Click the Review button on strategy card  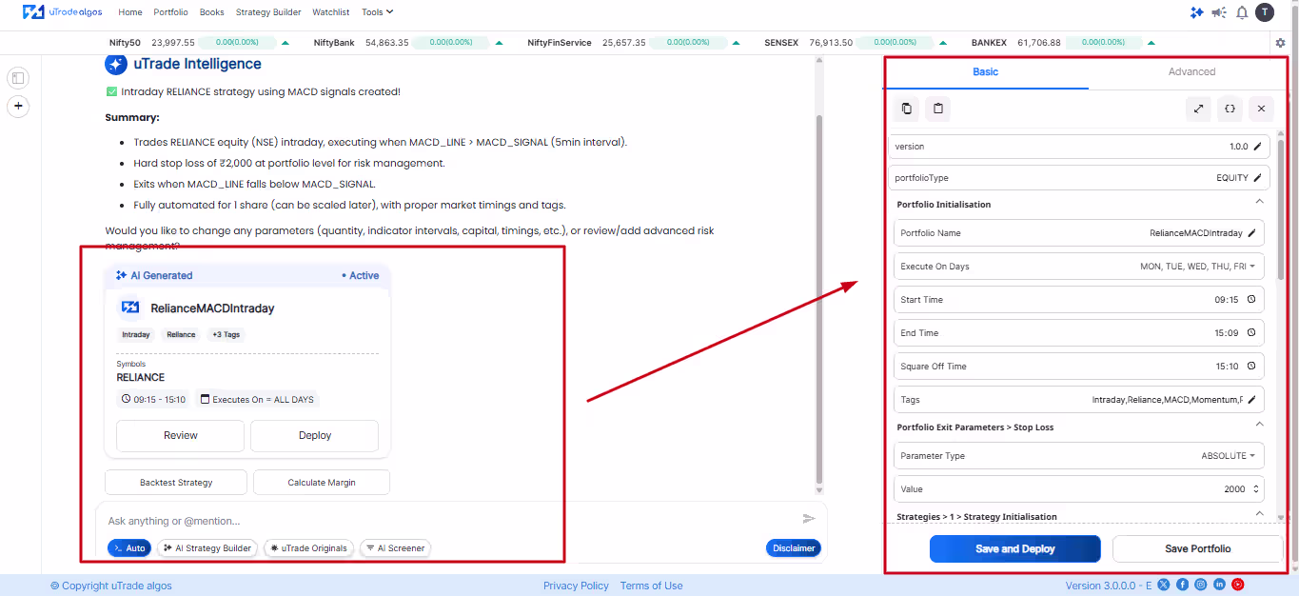pyautogui.click(x=180, y=435)
